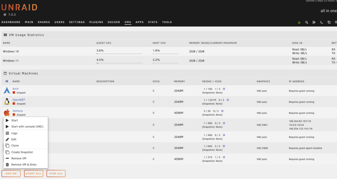
Task: Click the 4096M memory value for Ventura
Action: pyautogui.click(x=179, y=113)
